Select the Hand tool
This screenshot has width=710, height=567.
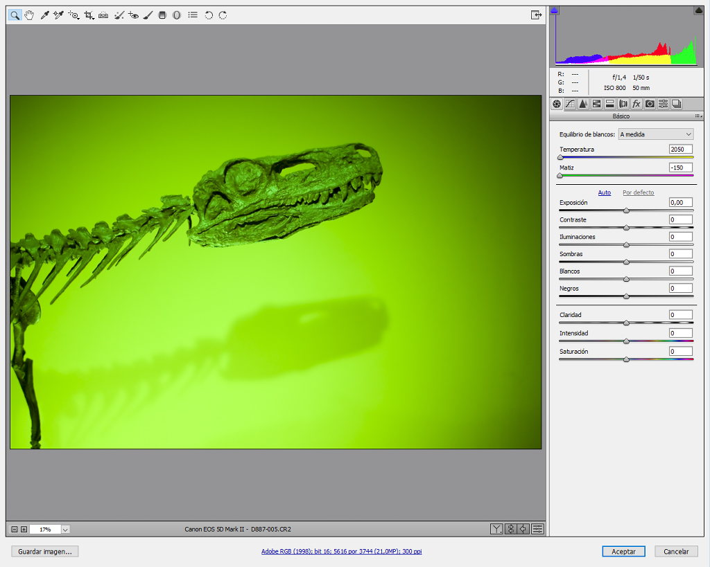[x=29, y=15]
